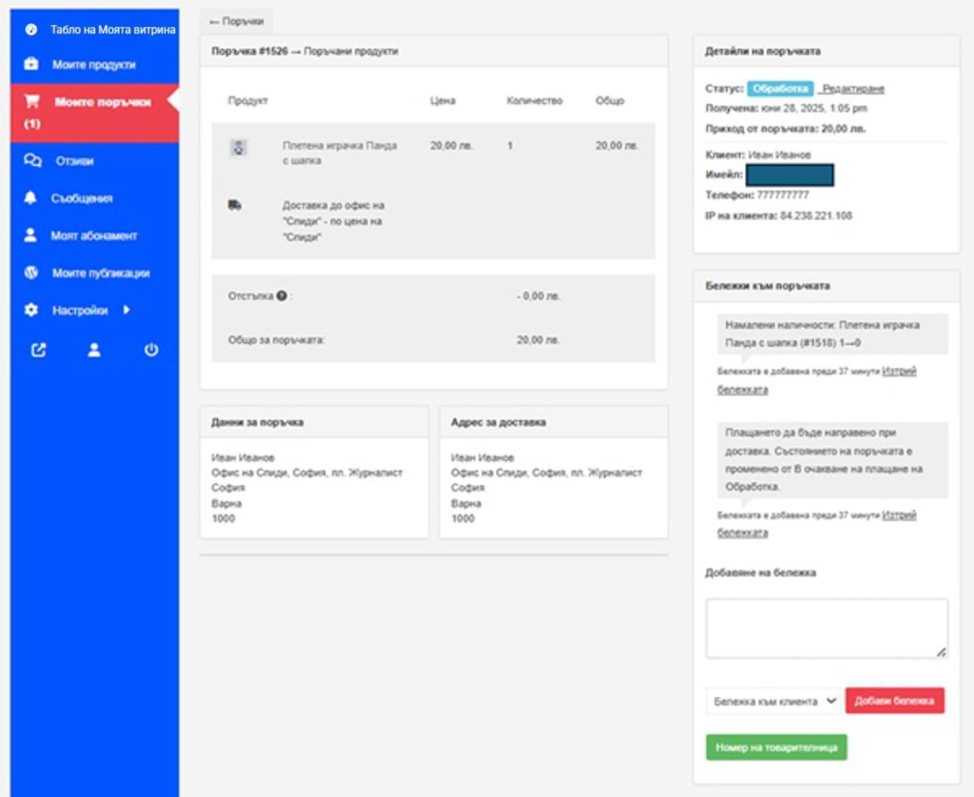Click the external link icon in sidebar
The width and height of the screenshot is (974, 797).
[x=38, y=350]
